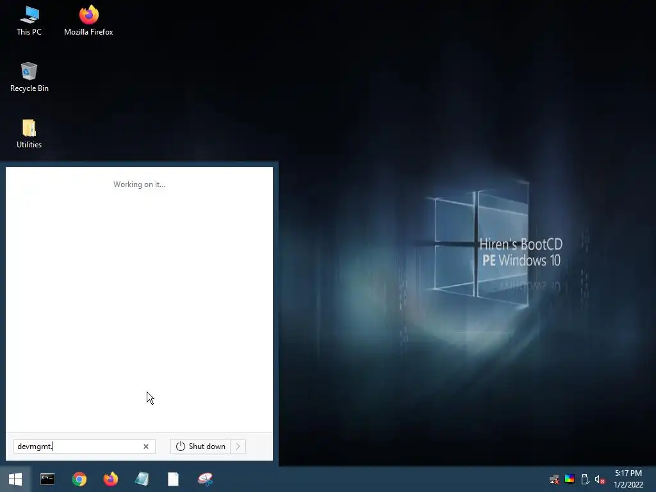
Task: Open the taskbar clock showing 5:17 PM
Action: 628,479
